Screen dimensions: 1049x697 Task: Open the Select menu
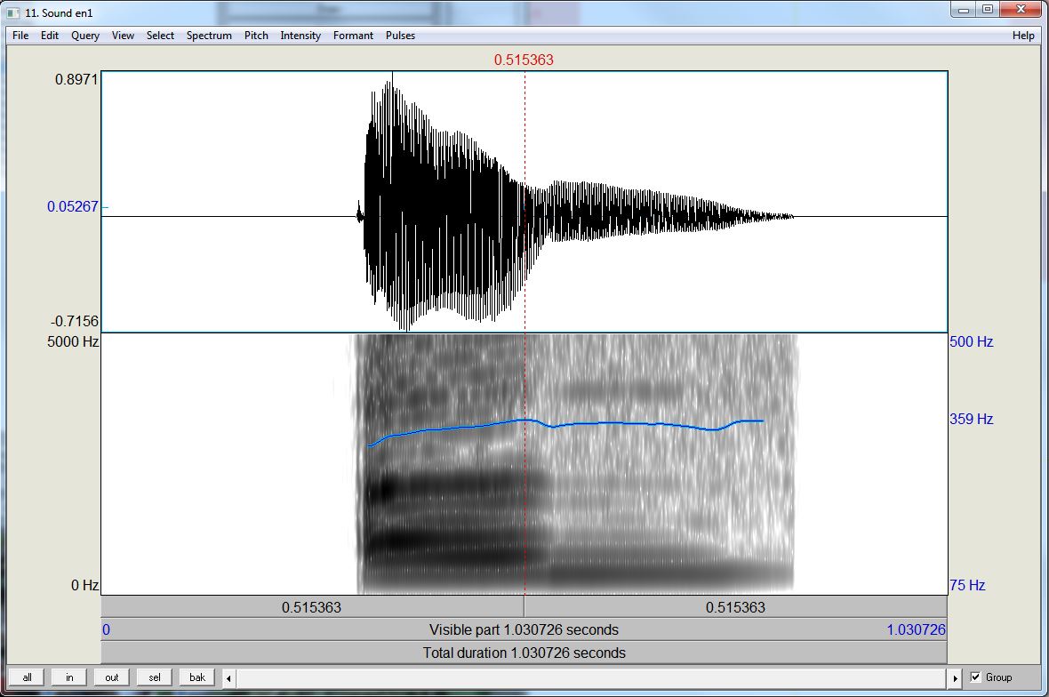[160, 36]
